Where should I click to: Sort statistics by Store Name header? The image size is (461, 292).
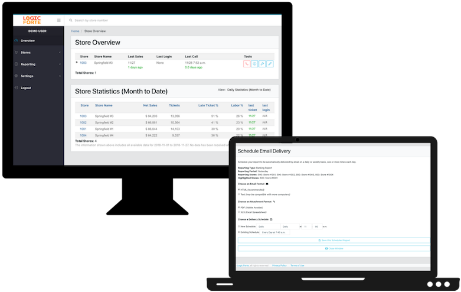tap(103, 105)
